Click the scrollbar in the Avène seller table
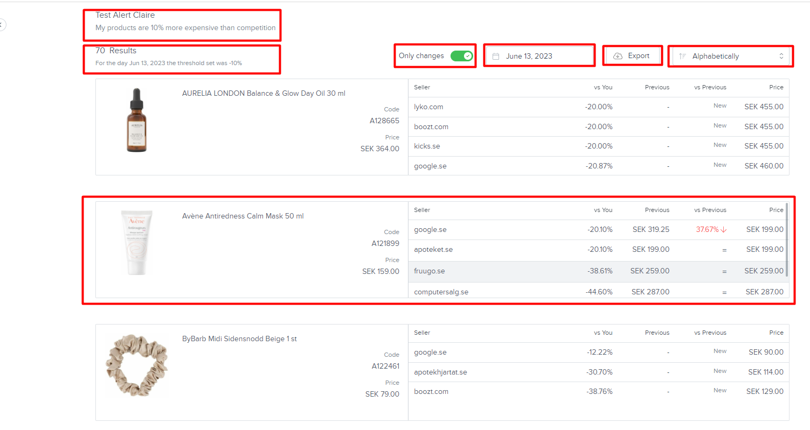This screenshot has width=810, height=430. point(787,239)
